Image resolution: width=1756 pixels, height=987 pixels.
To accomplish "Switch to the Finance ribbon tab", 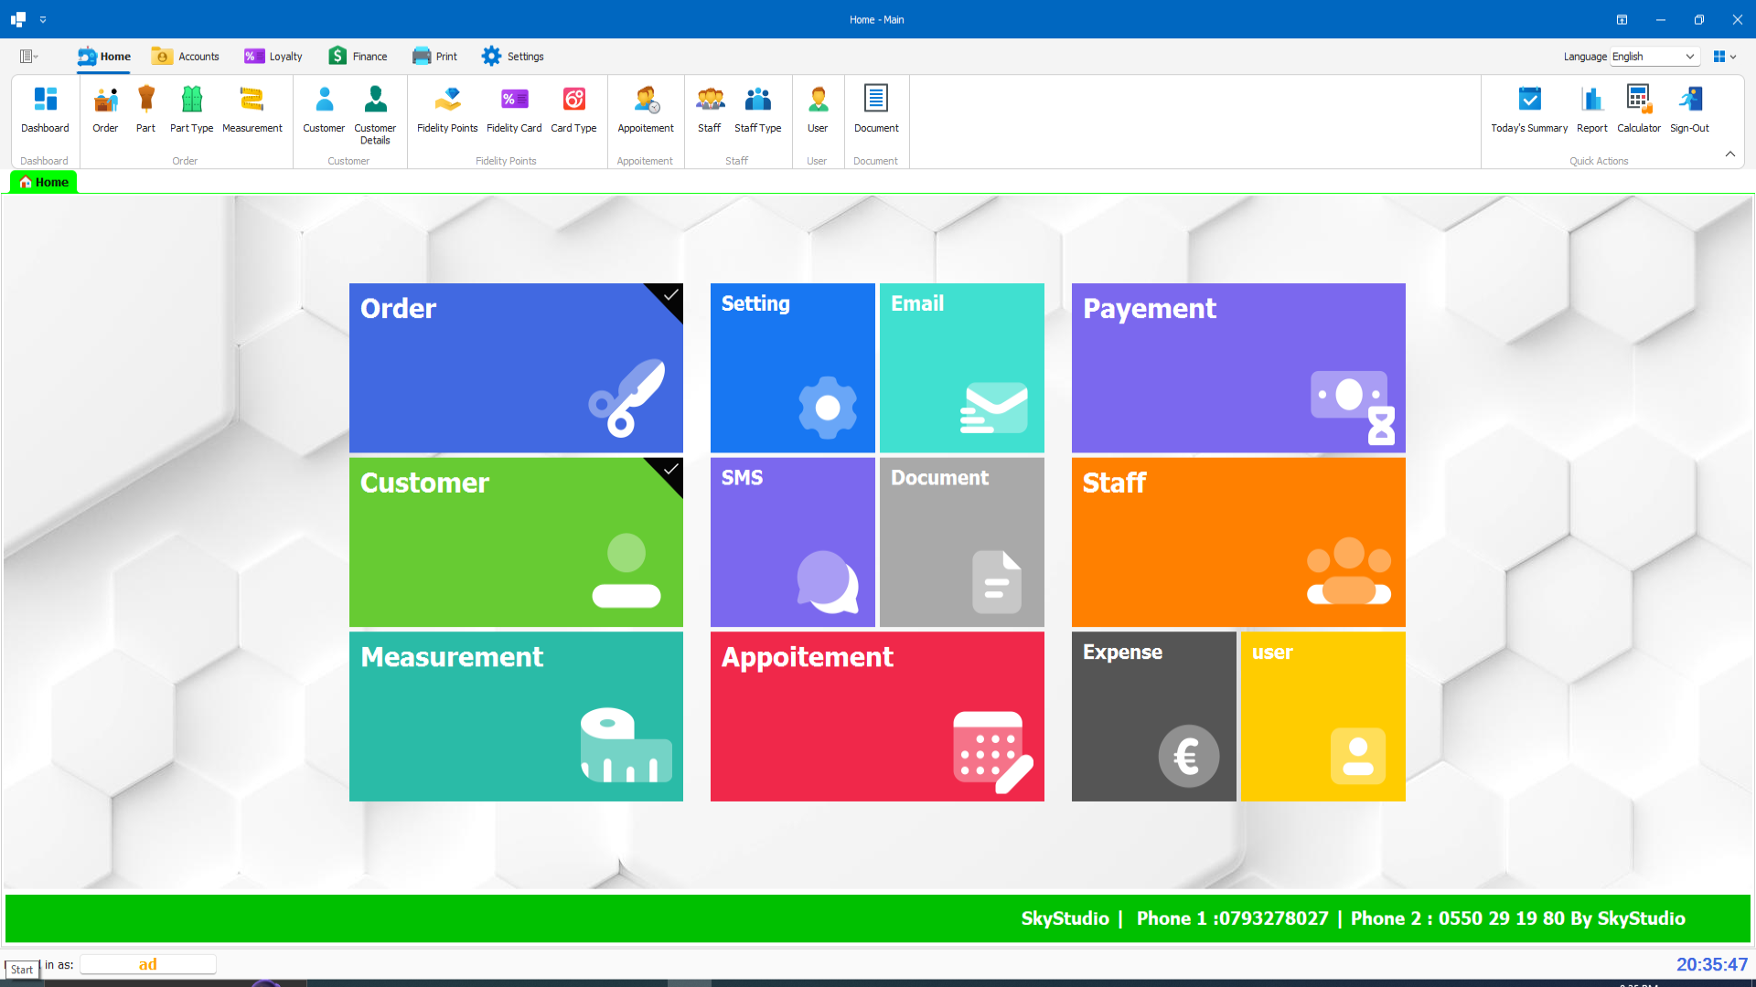I will point(358,57).
